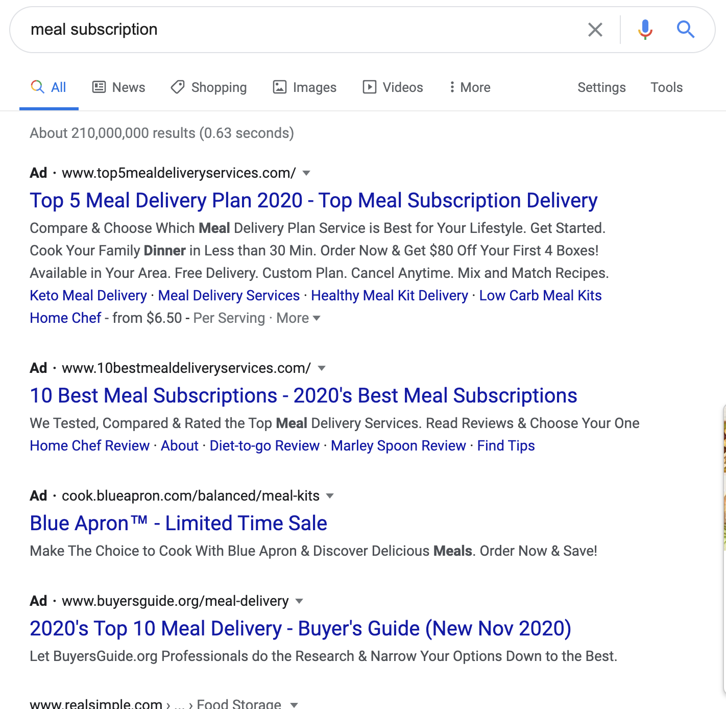Open the Blue Apron ad URL dropdown arrow
The width and height of the screenshot is (726, 709).
click(331, 495)
